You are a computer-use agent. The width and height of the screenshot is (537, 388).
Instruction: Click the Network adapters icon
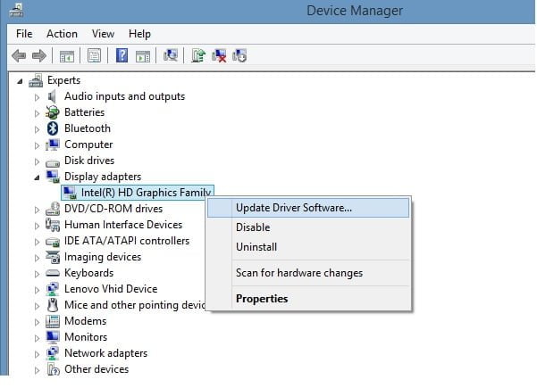pos(53,353)
